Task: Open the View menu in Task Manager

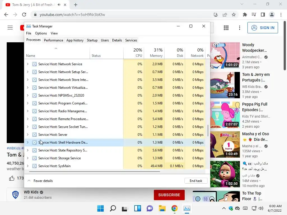Action: pos(54,33)
